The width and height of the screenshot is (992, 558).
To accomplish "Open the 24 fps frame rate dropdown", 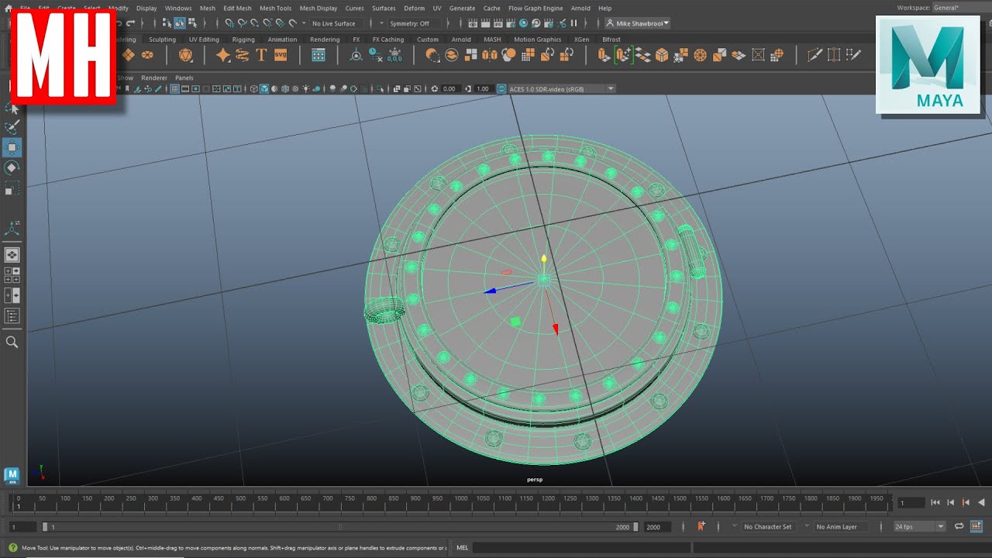I will [x=919, y=527].
